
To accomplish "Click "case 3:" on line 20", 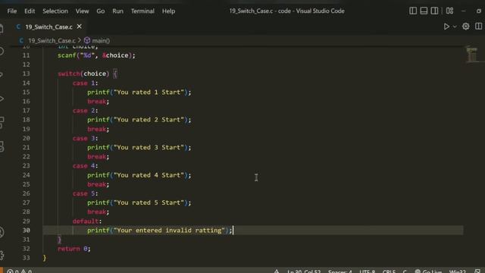I will 85,138.
